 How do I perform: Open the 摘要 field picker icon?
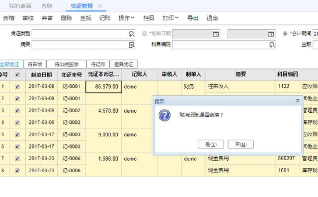(132, 45)
